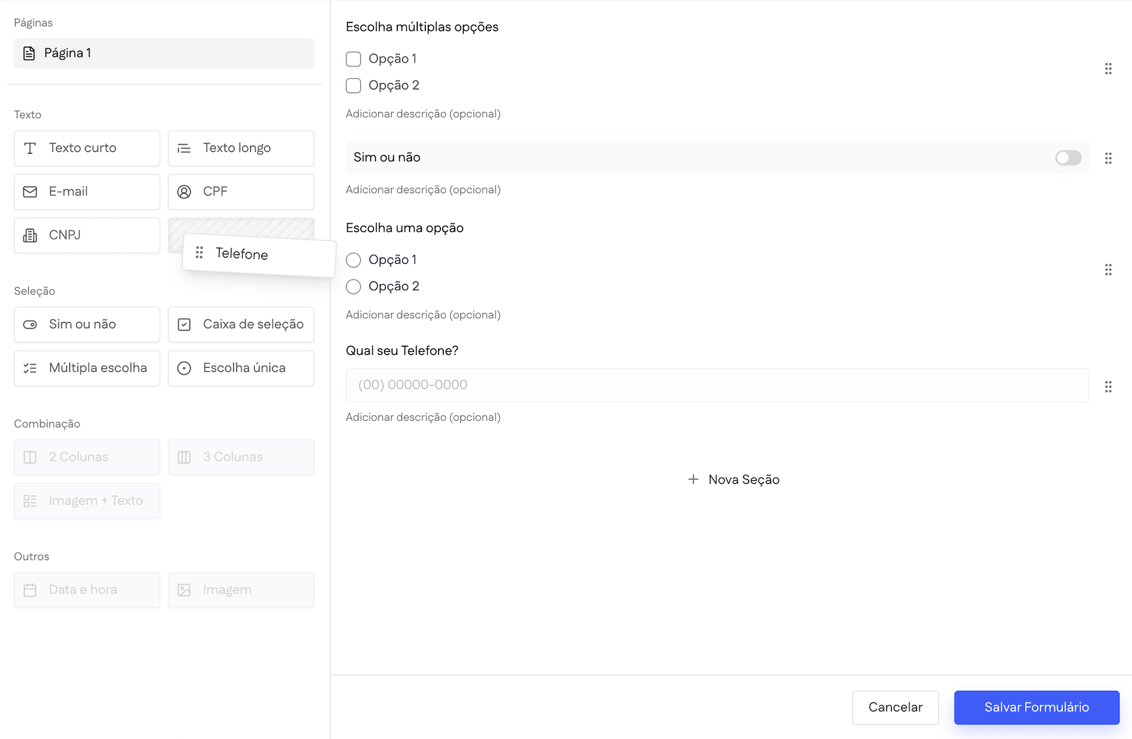Select the Múltipla escolha field type
Image resolution: width=1132 pixels, height=739 pixels.
click(x=86, y=368)
